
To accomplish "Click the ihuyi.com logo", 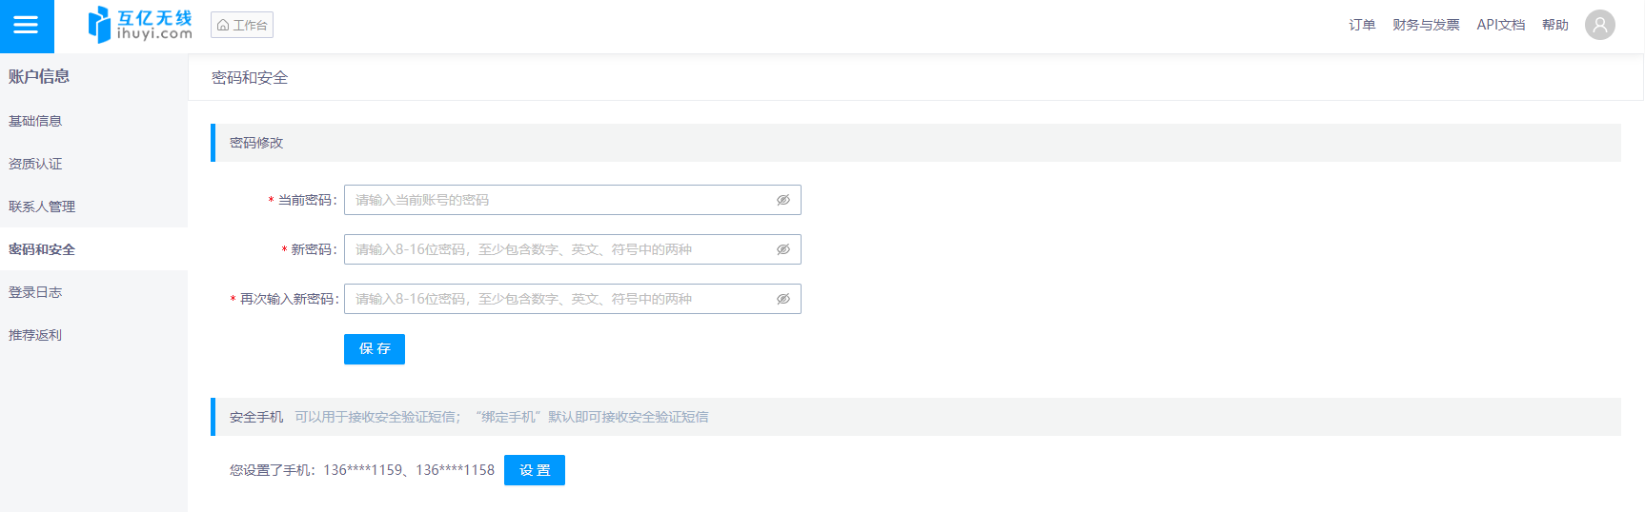I will 140,25.
